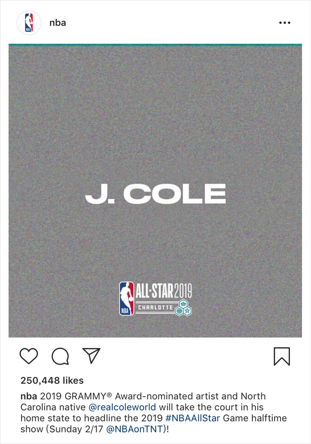Open the three-dot more options menu

click(x=285, y=23)
